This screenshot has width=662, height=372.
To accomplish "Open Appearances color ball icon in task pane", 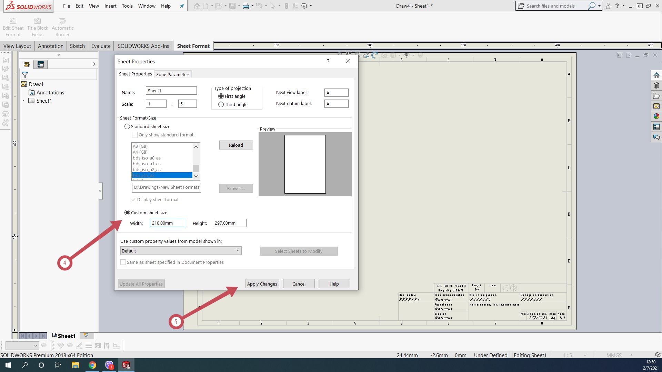I will tap(656, 116).
